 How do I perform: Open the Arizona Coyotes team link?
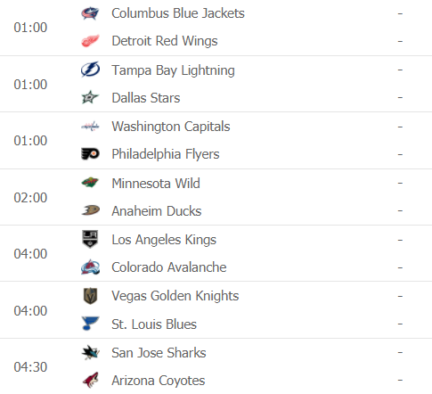[x=159, y=381]
